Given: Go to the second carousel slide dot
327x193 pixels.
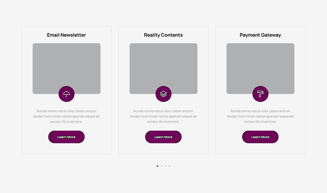Looking at the screenshot, I should pyautogui.click(x=161, y=166).
